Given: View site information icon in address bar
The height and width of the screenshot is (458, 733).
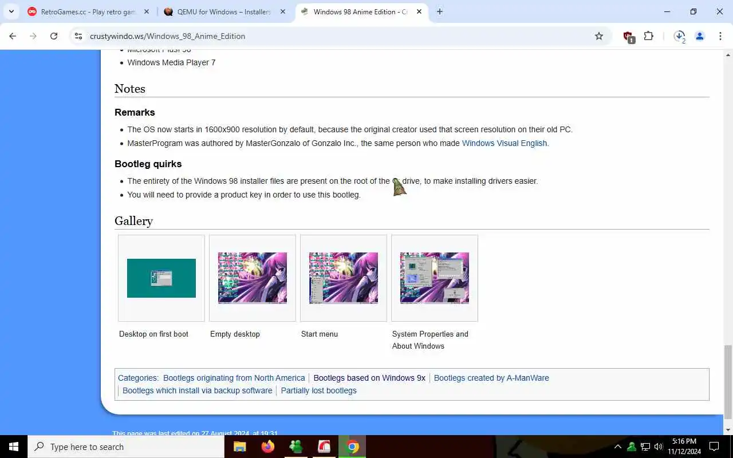Looking at the screenshot, I should click(x=79, y=36).
